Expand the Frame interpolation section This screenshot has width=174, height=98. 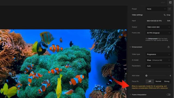pos(130,95)
